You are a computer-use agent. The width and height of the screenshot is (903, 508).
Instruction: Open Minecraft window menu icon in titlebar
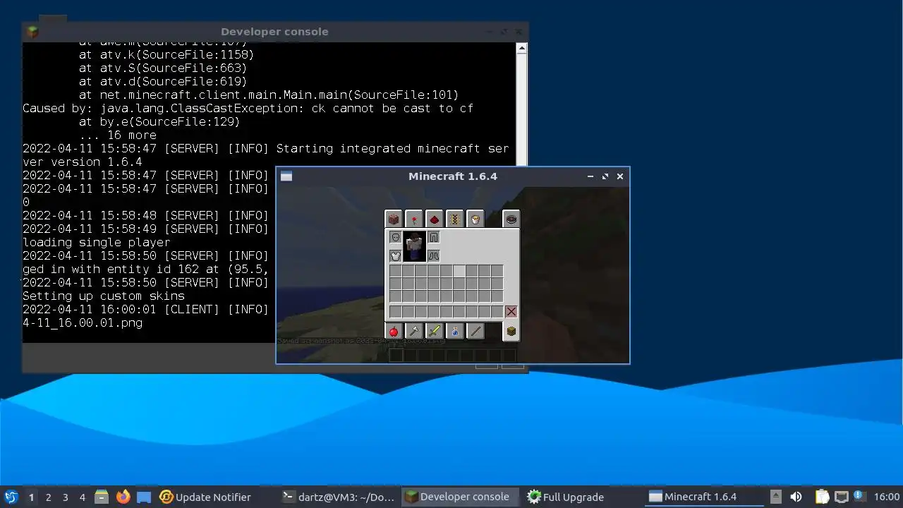[x=286, y=176]
